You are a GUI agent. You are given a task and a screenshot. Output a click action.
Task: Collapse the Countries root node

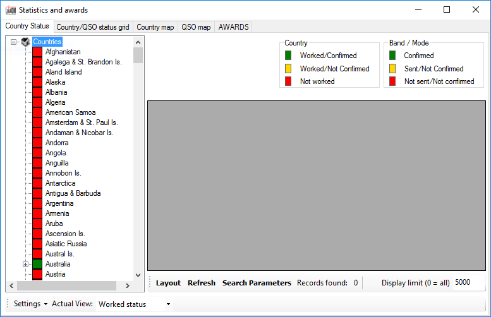[13, 42]
